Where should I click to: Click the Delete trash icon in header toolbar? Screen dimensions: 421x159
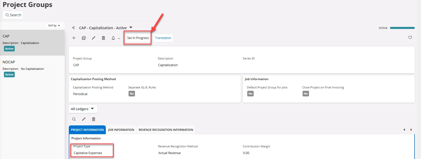[103, 38]
